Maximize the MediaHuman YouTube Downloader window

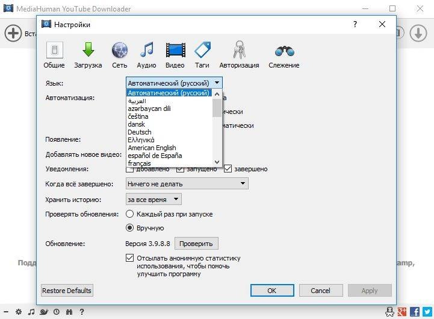click(392, 8)
